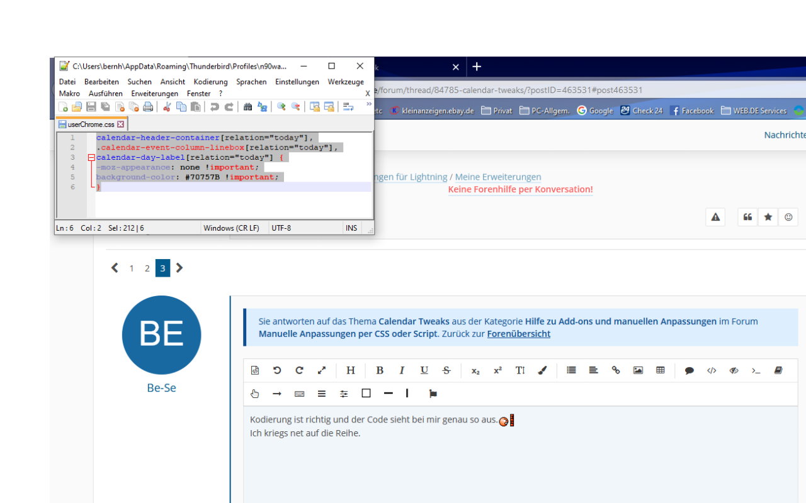
Task: Click the UTF-8 encoding status field
Action: [x=281, y=228]
